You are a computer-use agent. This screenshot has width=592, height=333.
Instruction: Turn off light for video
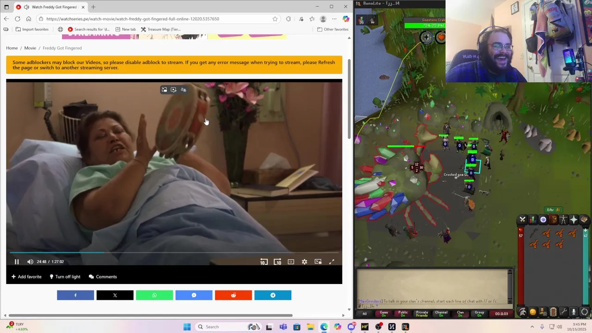tap(65, 277)
